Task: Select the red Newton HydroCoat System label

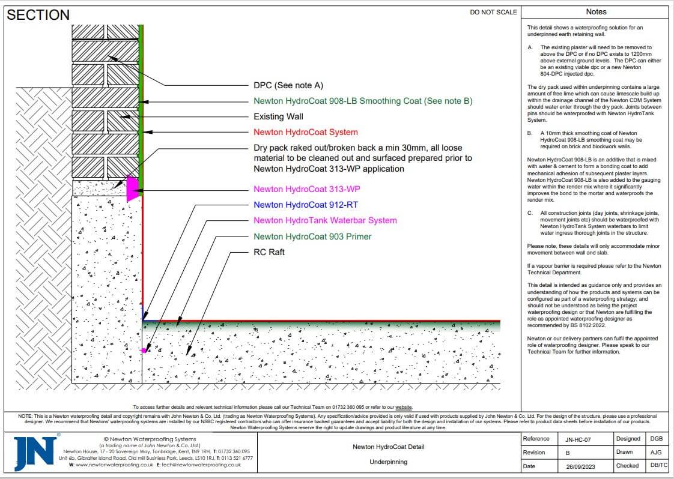Action: [x=306, y=132]
